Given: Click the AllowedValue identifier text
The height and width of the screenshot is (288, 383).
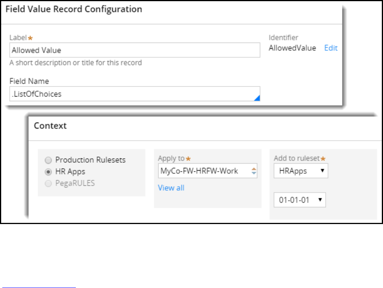Looking at the screenshot, I should tap(292, 48).
